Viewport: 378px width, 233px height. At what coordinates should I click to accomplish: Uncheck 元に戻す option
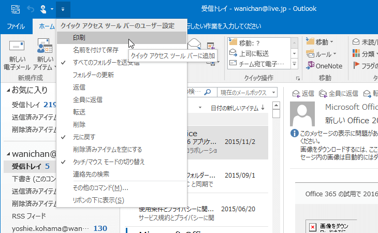(x=122, y=137)
